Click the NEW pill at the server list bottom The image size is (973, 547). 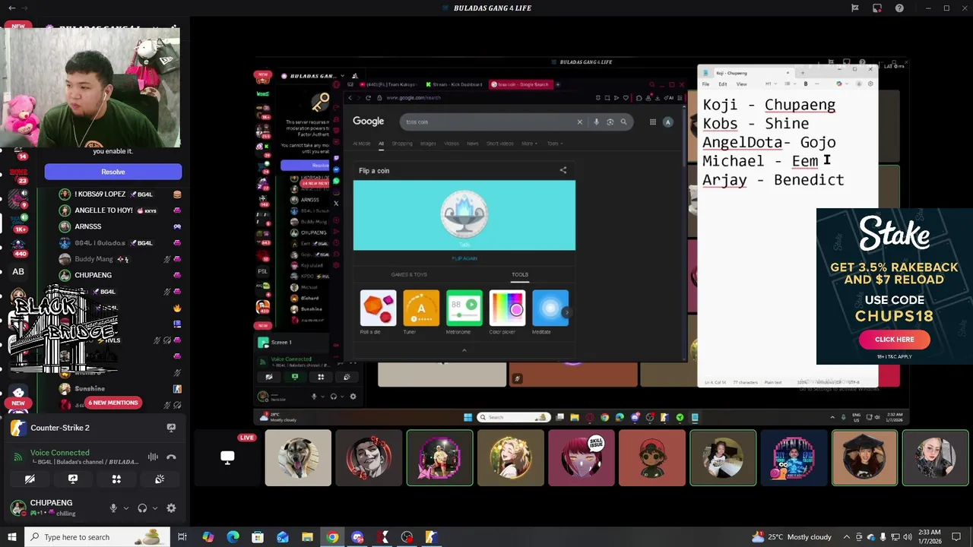(x=18, y=403)
